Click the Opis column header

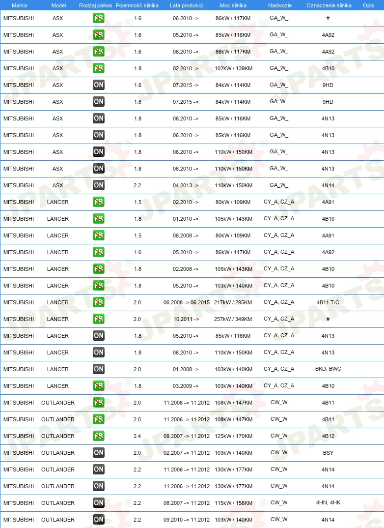(369, 5)
